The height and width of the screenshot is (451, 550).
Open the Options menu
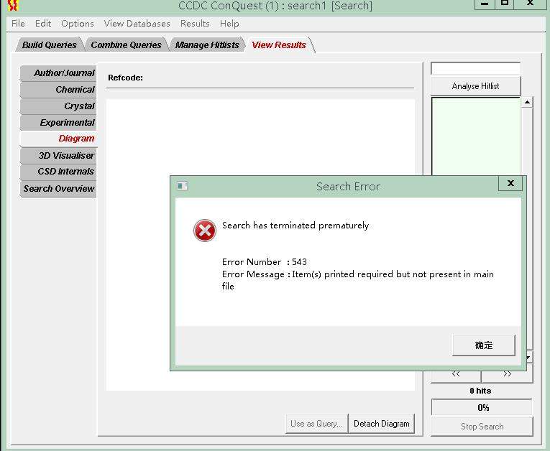[77, 24]
